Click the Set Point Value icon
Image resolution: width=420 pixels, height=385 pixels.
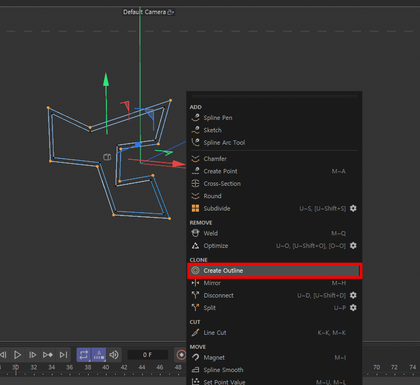[196, 382]
